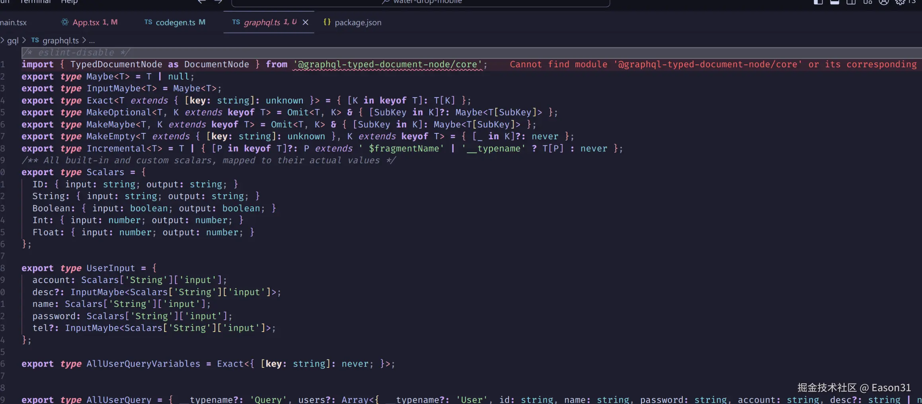Open the split editor icon
Image resolution: width=922 pixels, height=404 pixels.
pyautogui.click(x=851, y=2)
